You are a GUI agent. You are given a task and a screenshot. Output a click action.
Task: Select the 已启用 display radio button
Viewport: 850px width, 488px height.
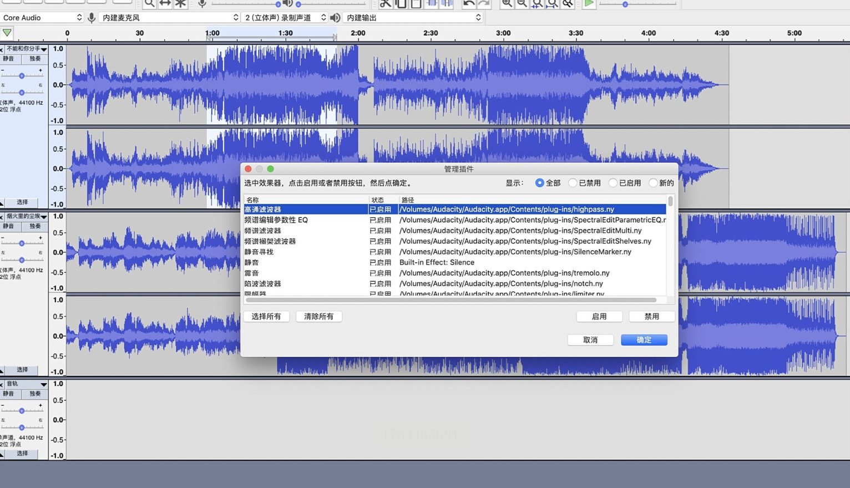[613, 183]
